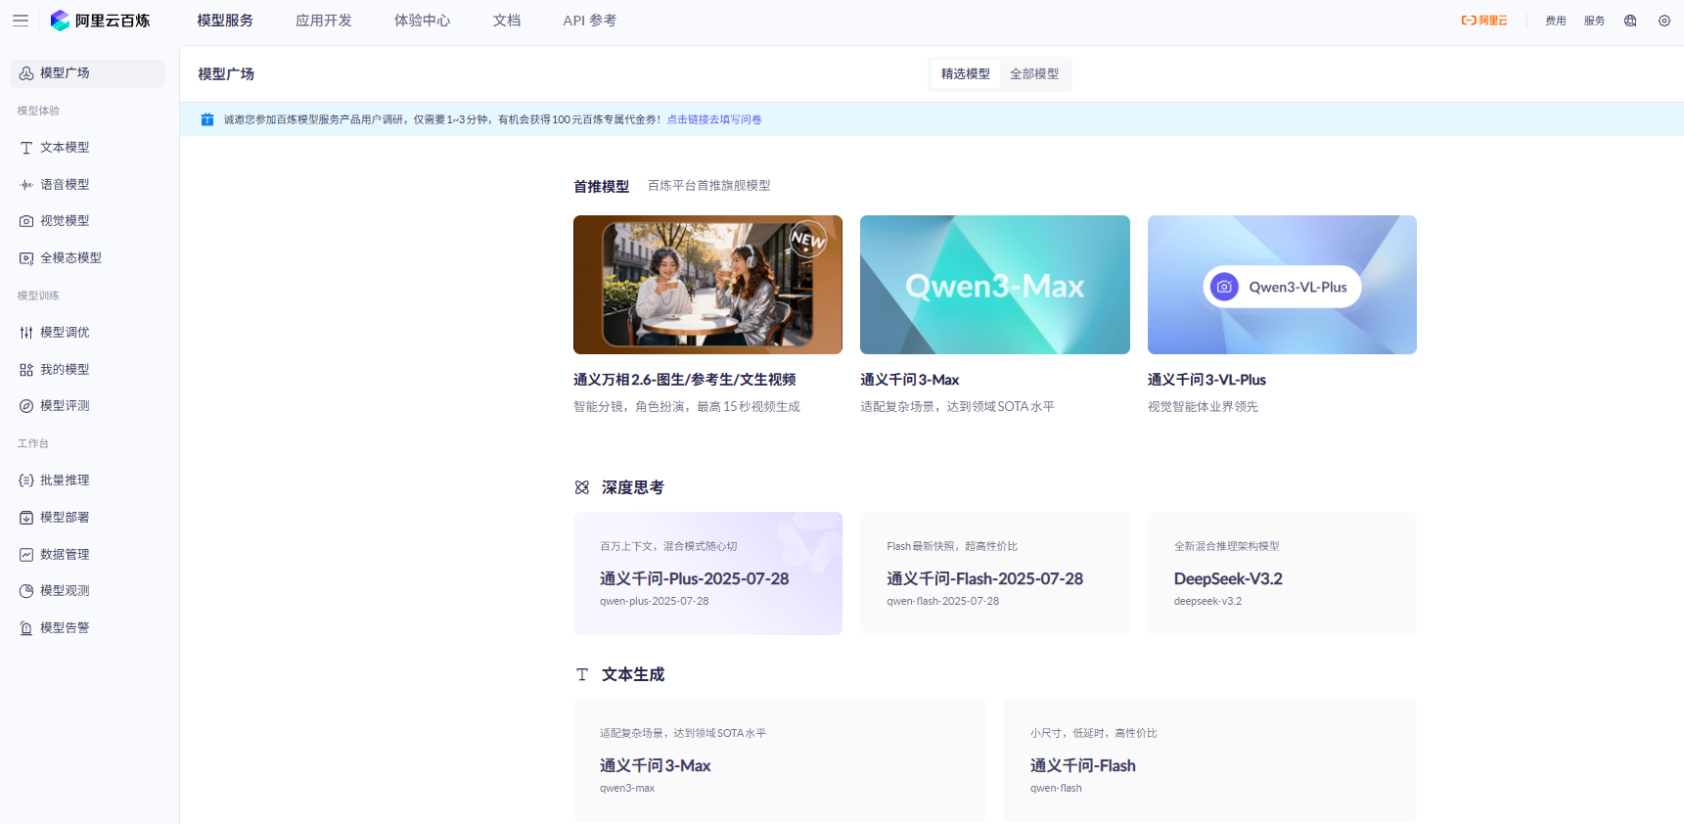Click the deepseek-v3.2 model ID text

click(1207, 602)
